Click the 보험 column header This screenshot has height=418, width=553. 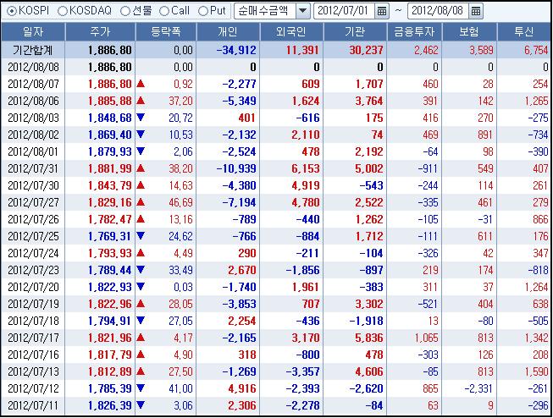coord(469,32)
